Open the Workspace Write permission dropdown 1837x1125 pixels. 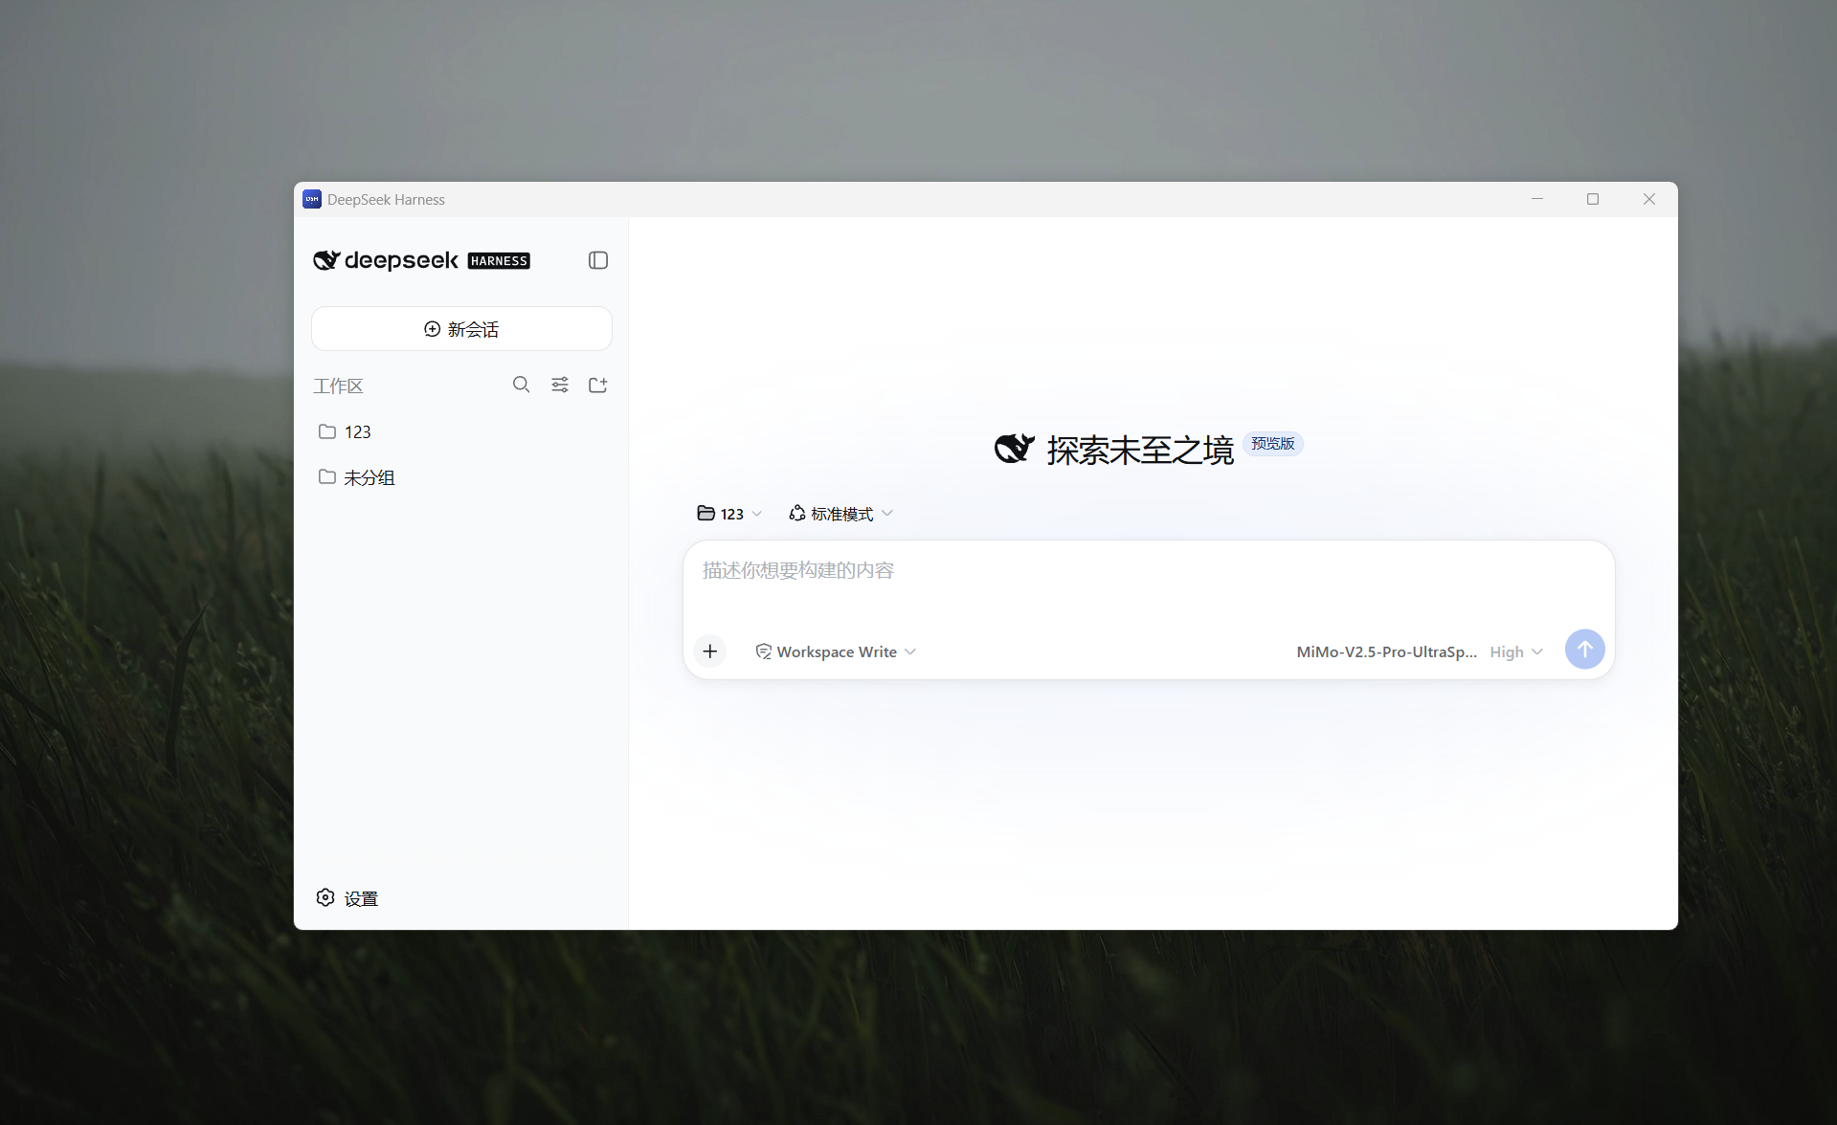click(x=837, y=651)
